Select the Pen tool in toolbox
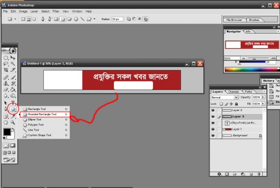280x188 pixels. pos(6,109)
